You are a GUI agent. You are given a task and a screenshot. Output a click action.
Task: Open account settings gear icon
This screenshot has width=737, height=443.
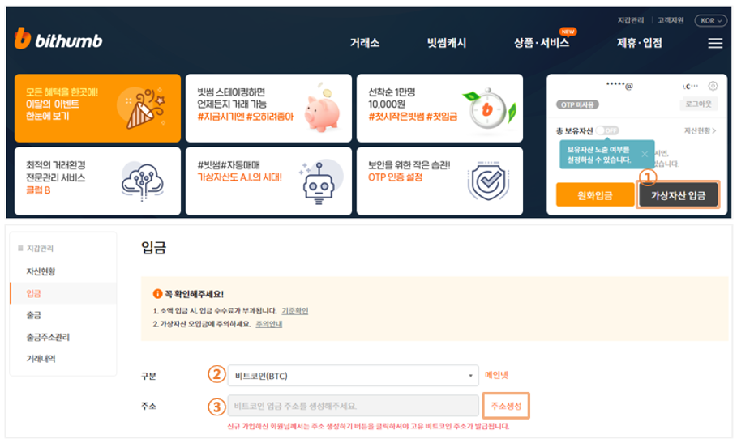point(713,86)
